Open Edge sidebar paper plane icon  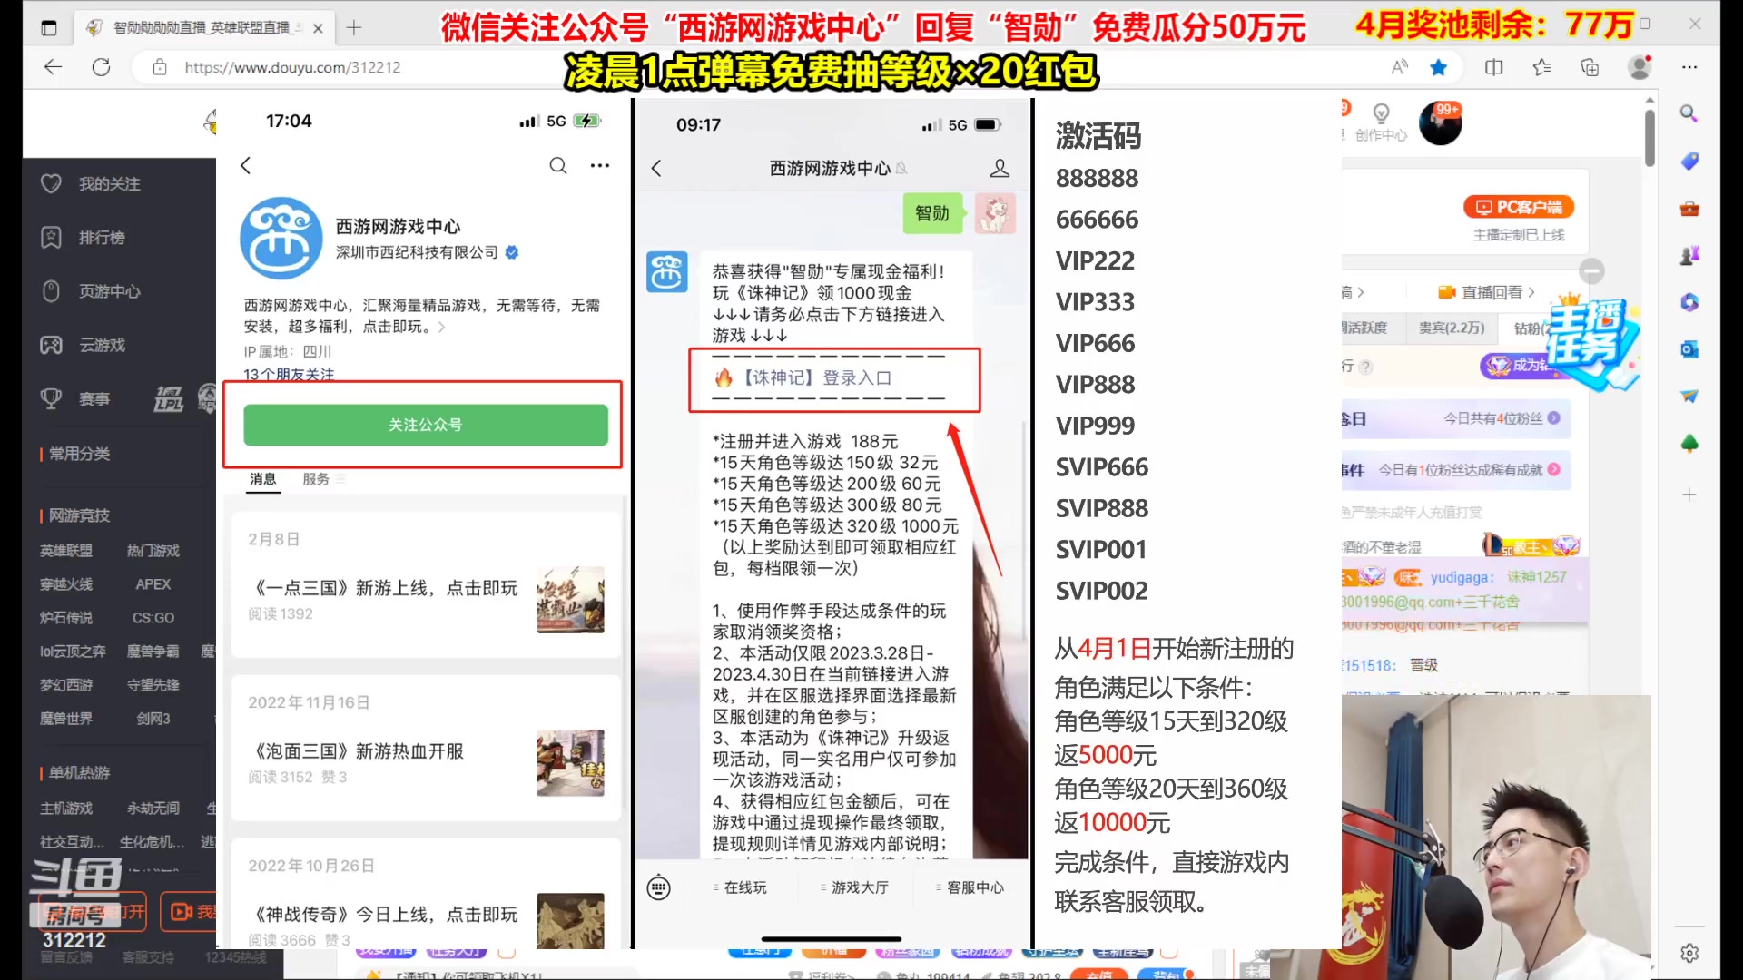pyautogui.click(x=1689, y=397)
